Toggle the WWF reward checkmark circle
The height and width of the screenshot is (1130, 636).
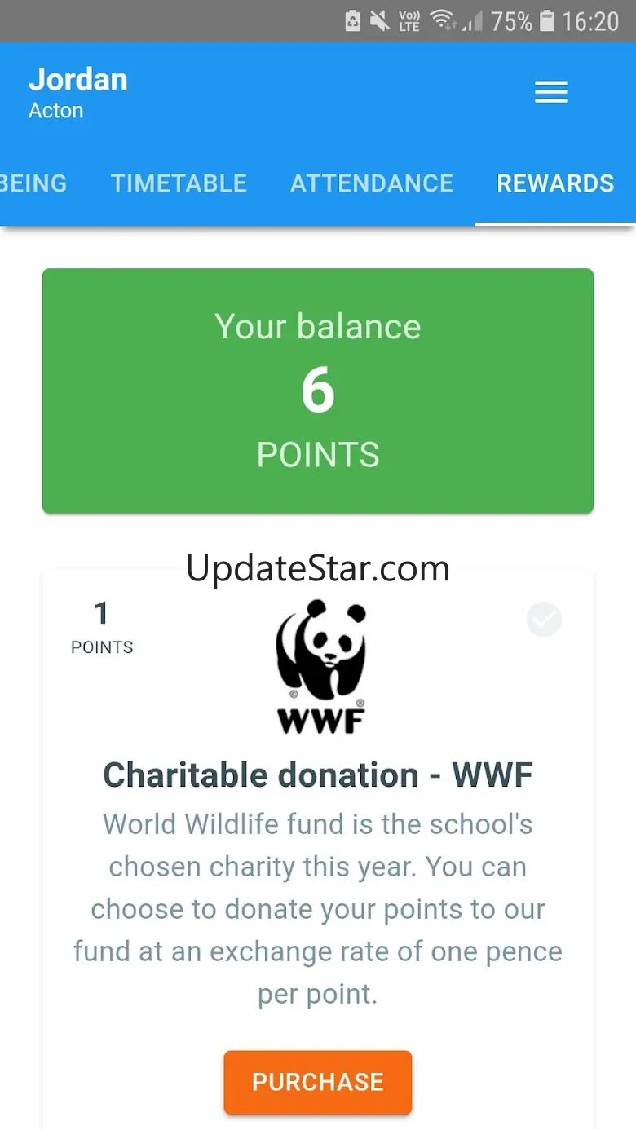tap(544, 620)
